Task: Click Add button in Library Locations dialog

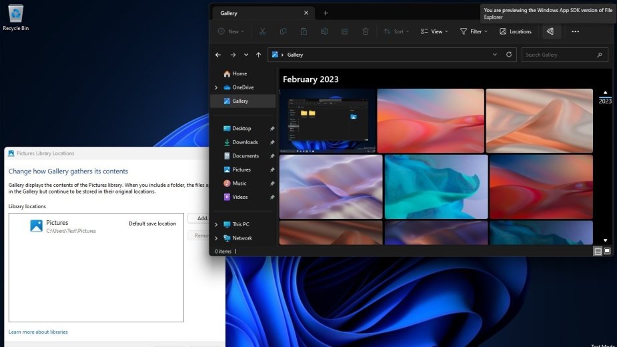Action: [198, 218]
